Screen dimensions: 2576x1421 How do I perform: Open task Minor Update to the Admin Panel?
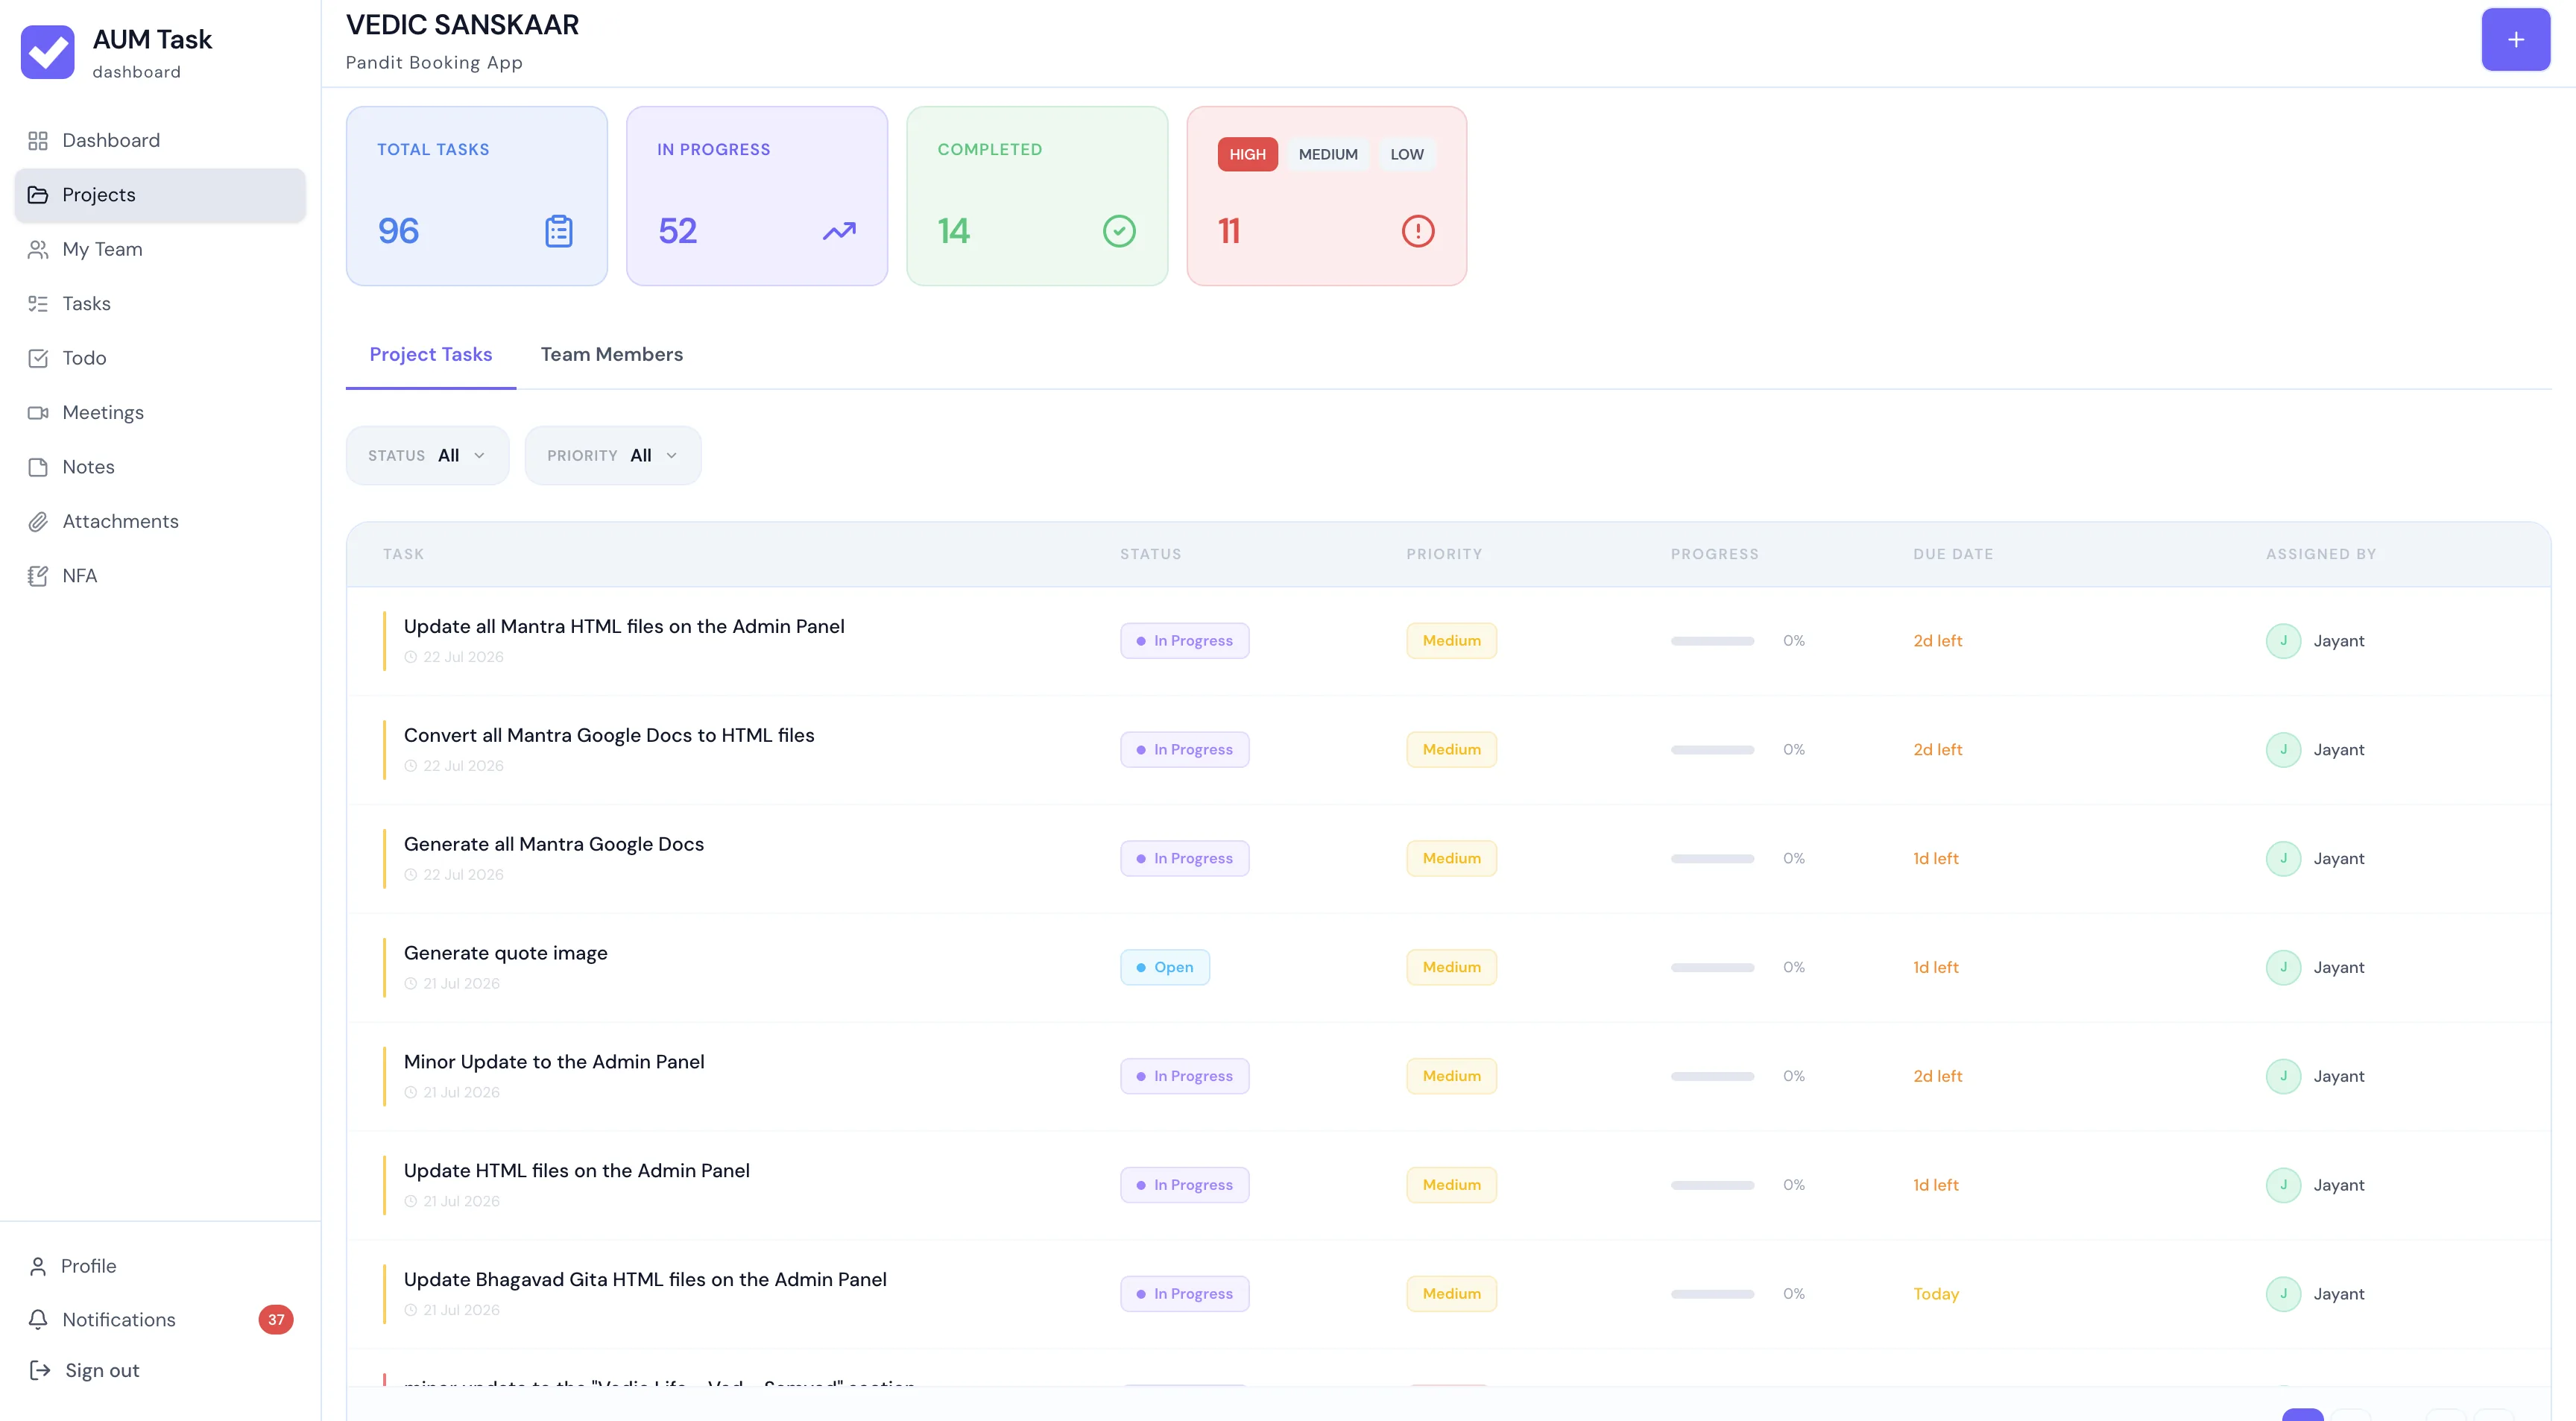(554, 1062)
